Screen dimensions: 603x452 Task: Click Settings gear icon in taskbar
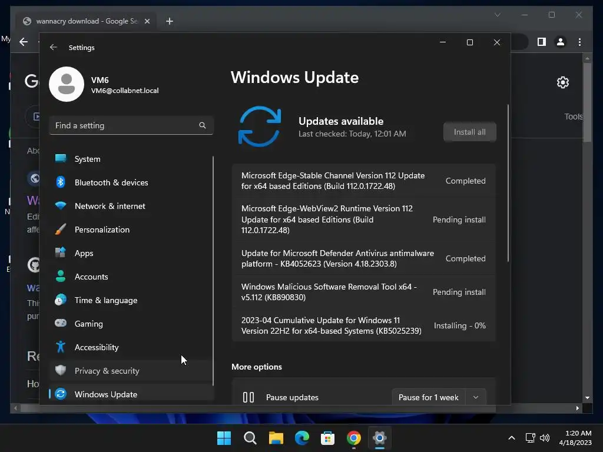380,438
